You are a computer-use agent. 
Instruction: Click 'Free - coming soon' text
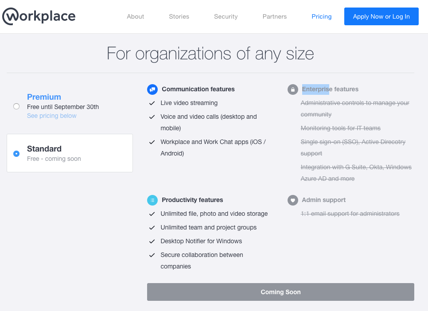click(x=54, y=159)
